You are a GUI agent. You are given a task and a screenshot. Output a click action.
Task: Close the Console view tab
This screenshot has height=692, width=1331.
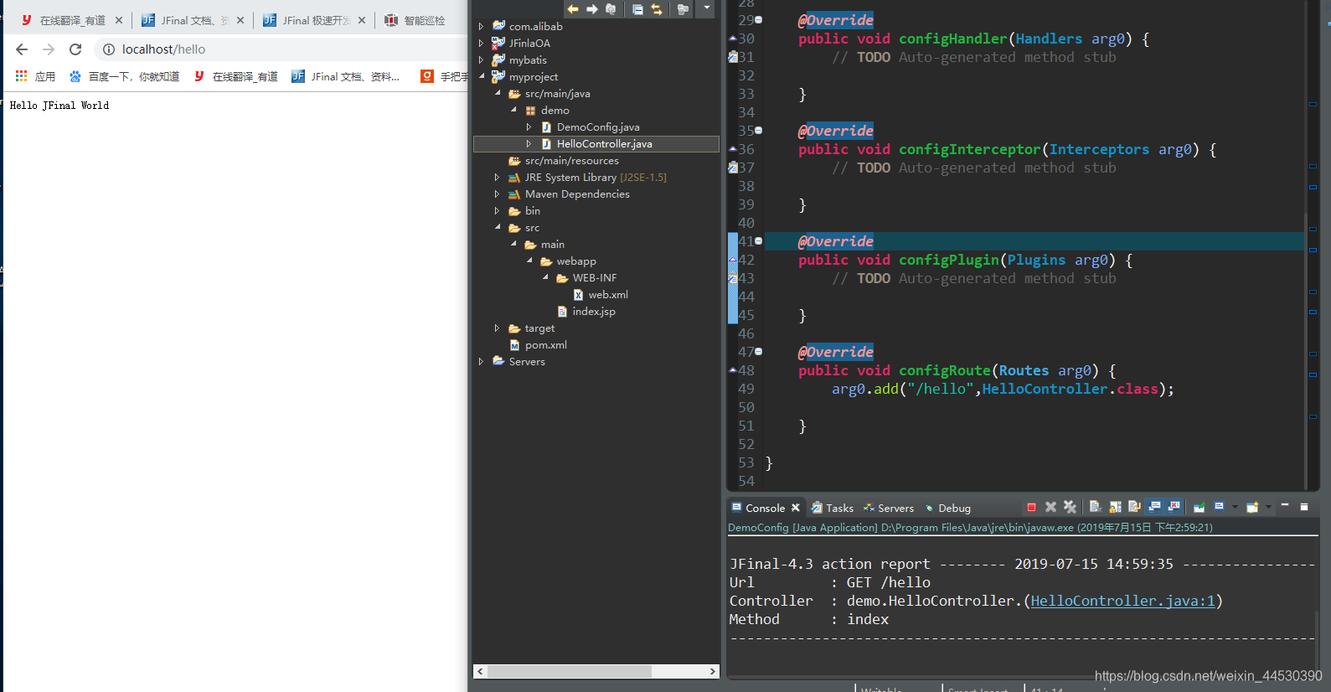click(x=796, y=508)
